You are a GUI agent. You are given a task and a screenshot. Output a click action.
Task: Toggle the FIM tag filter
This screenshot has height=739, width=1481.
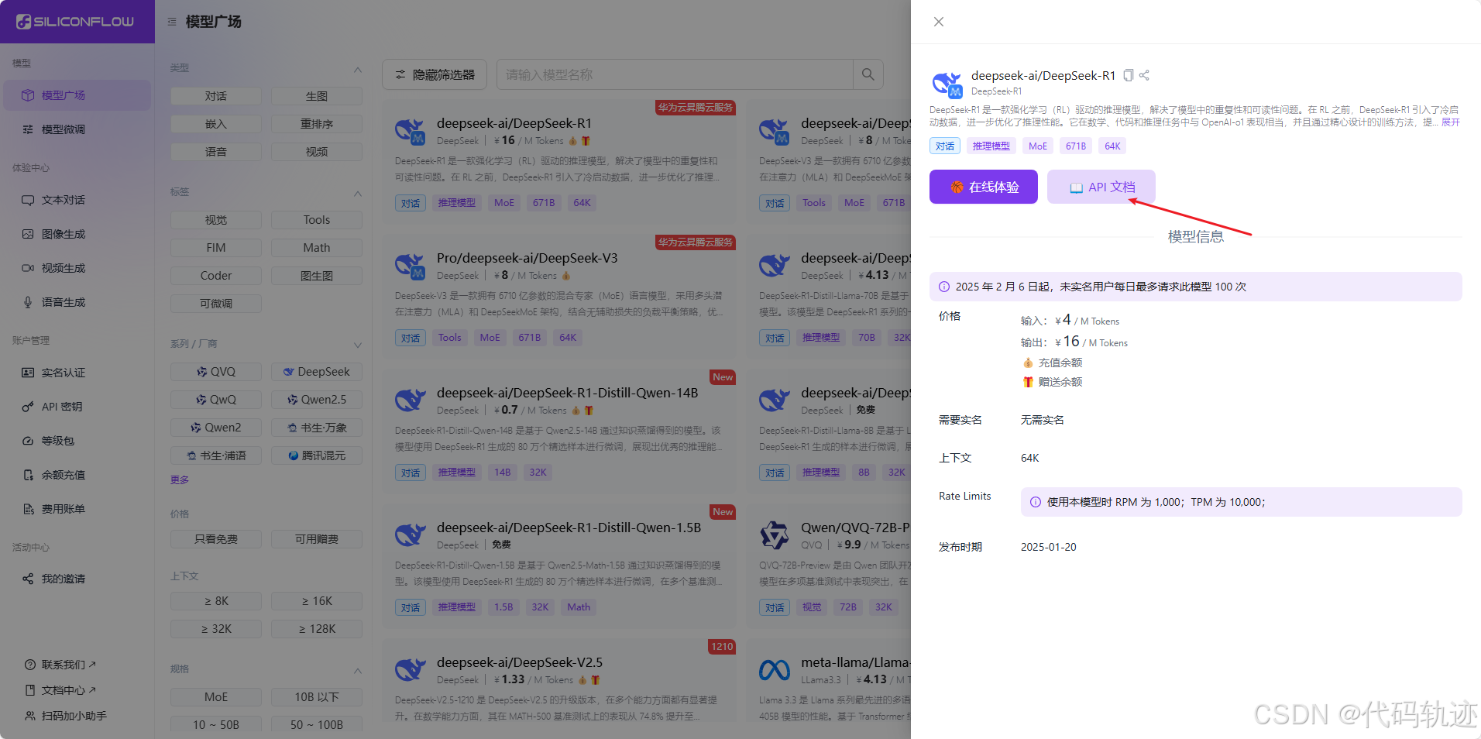pyautogui.click(x=216, y=248)
